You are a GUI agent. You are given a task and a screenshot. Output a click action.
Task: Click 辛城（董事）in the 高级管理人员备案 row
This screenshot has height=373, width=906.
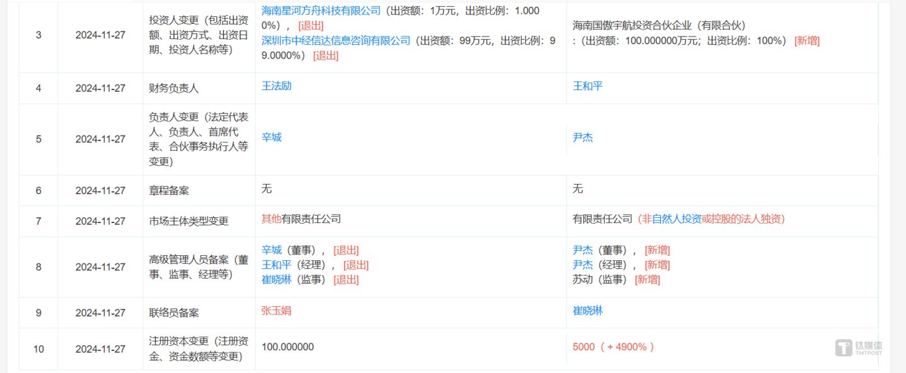(272, 250)
